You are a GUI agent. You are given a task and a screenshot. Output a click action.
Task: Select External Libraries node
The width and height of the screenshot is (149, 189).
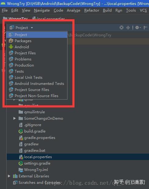point(34,176)
